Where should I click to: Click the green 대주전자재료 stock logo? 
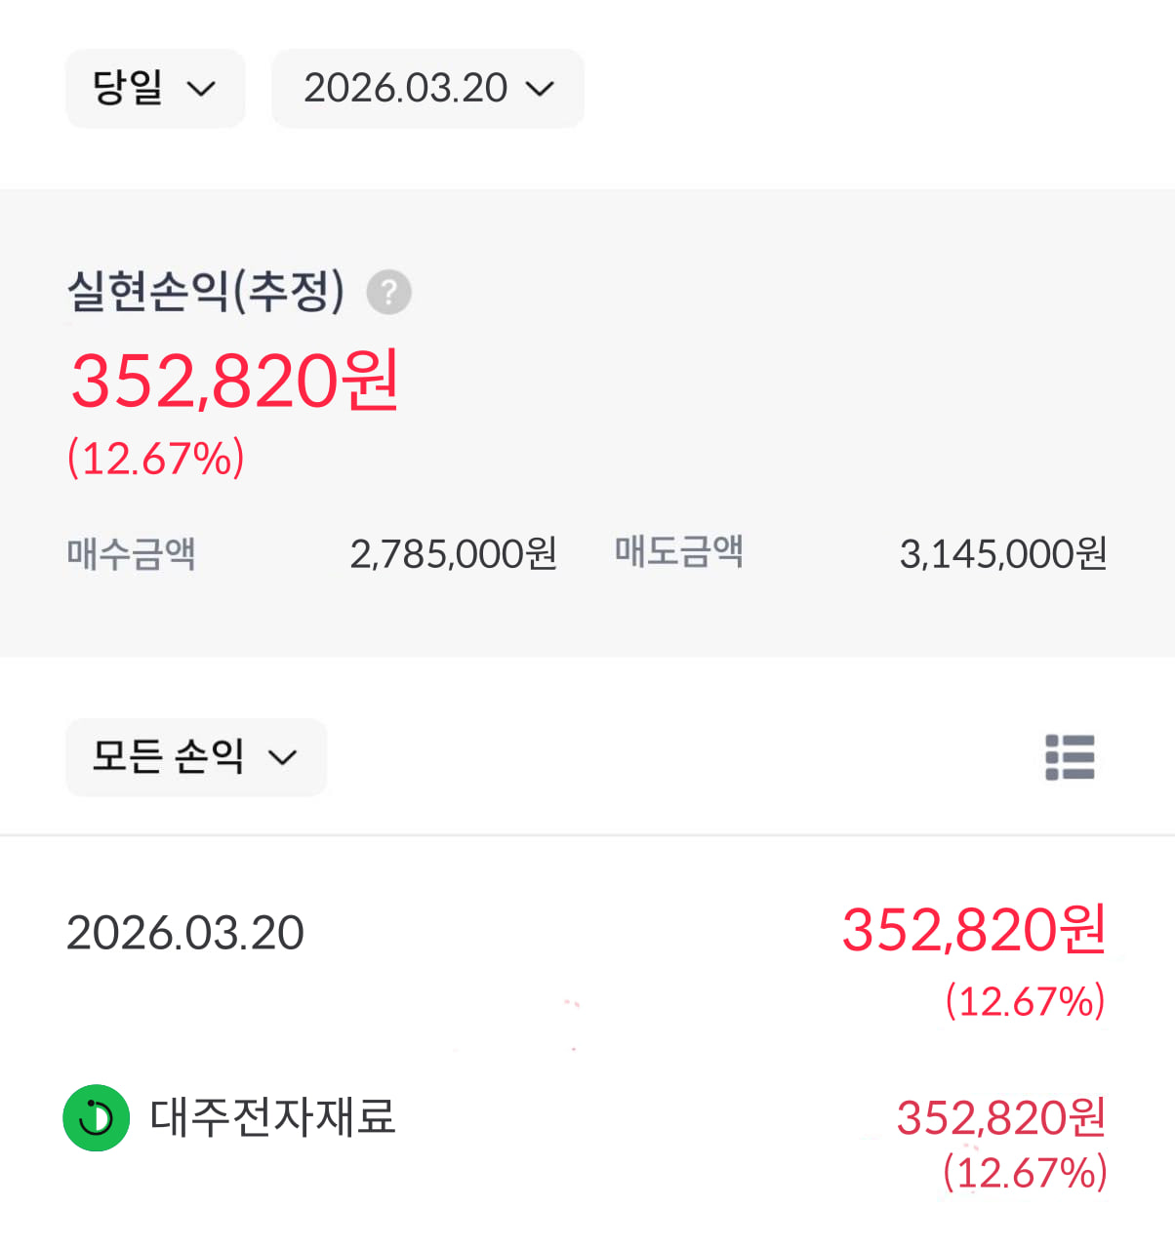pyautogui.click(x=97, y=1117)
